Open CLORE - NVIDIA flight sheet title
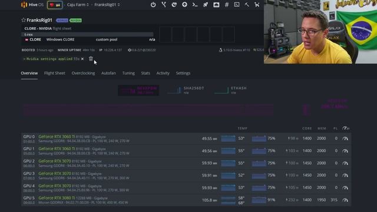The height and width of the screenshot is (212, 377). point(38,28)
